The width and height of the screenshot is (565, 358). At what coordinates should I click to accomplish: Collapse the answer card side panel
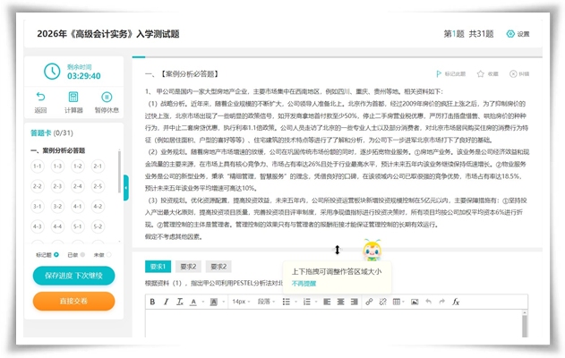pos(126,184)
